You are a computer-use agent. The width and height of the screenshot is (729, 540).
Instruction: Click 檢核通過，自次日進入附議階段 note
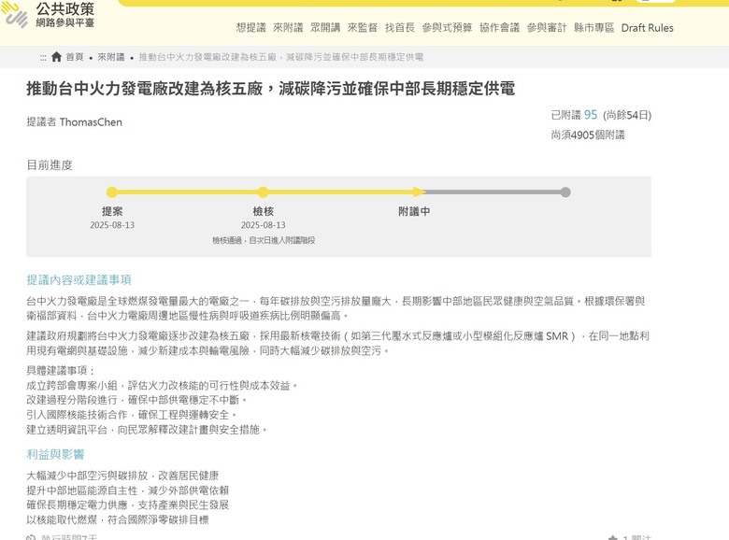coord(264,240)
